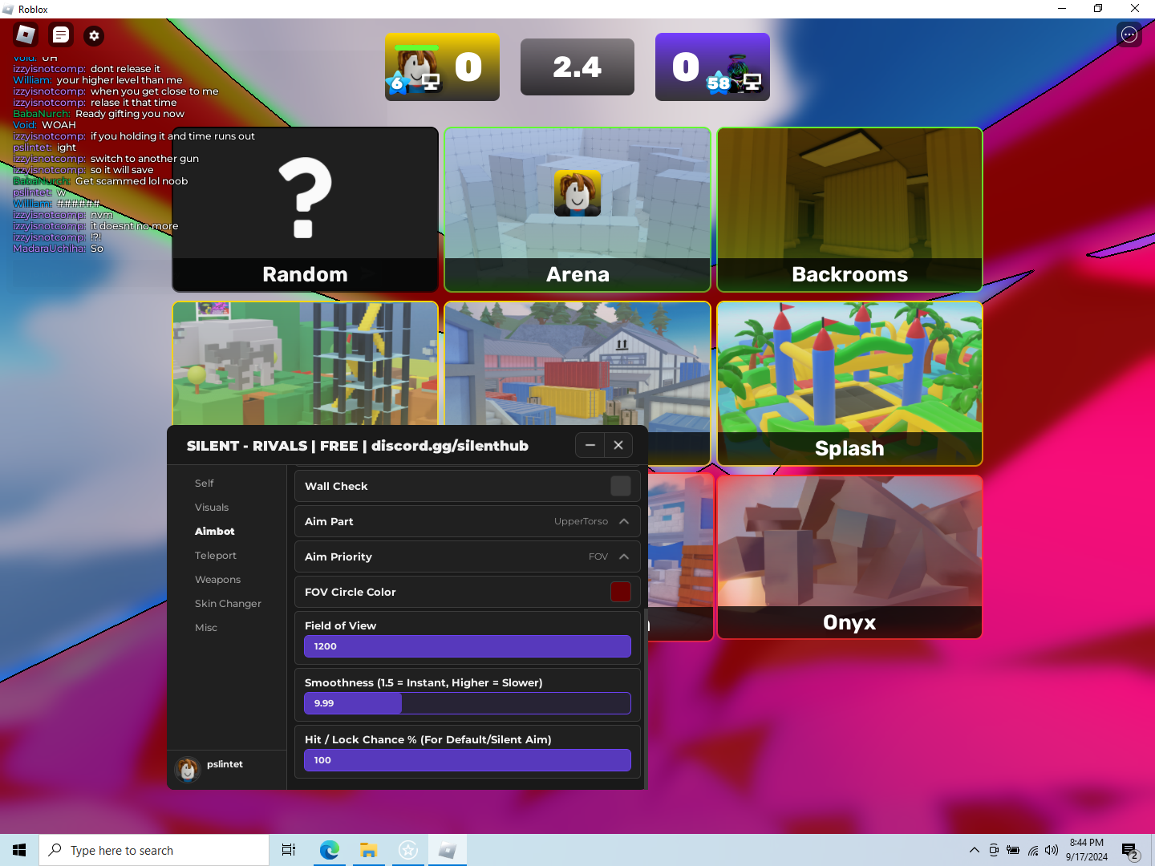Open the Self tab
This screenshot has height=866, width=1155.
[205, 484]
